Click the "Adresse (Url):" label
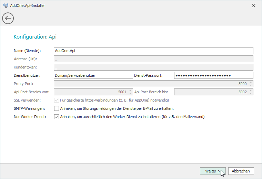Image resolution: width=262 pixels, height=179 pixels. 26,59
